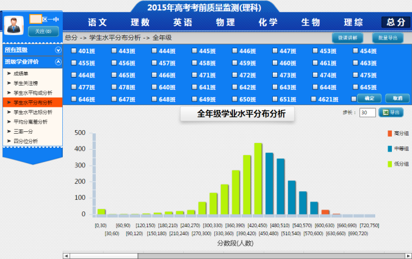Check the 466班 checkbox
This screenshot has height=259, width=412.
pyautogui.click(x=154, y=75)
